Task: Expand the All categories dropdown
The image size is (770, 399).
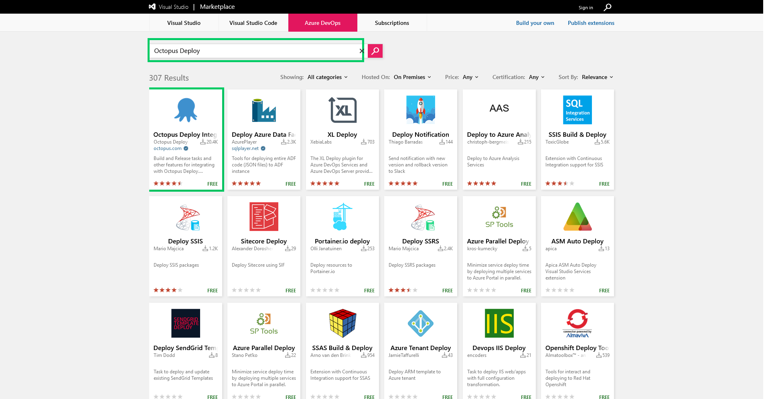Action: coord(328,77)
